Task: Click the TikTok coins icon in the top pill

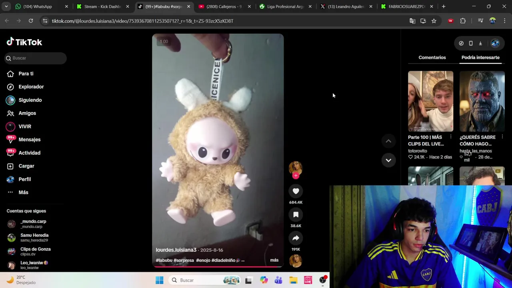Action: point(461,43)
